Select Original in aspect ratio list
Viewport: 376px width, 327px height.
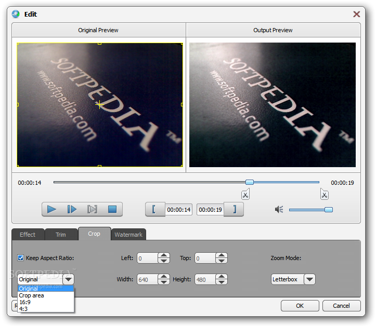tap(46, 289)
